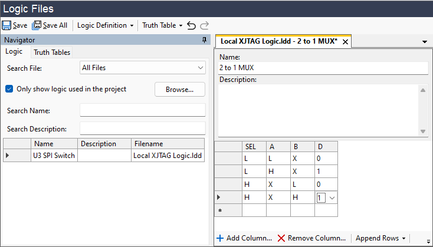The height and width of the screenshot is (247, 433).
Task: Click the Save icon in toolbar
Action: (x=6, y=25)
